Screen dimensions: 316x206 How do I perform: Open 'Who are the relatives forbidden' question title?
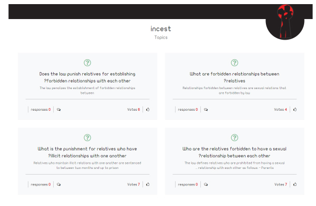tap(234, 152)
